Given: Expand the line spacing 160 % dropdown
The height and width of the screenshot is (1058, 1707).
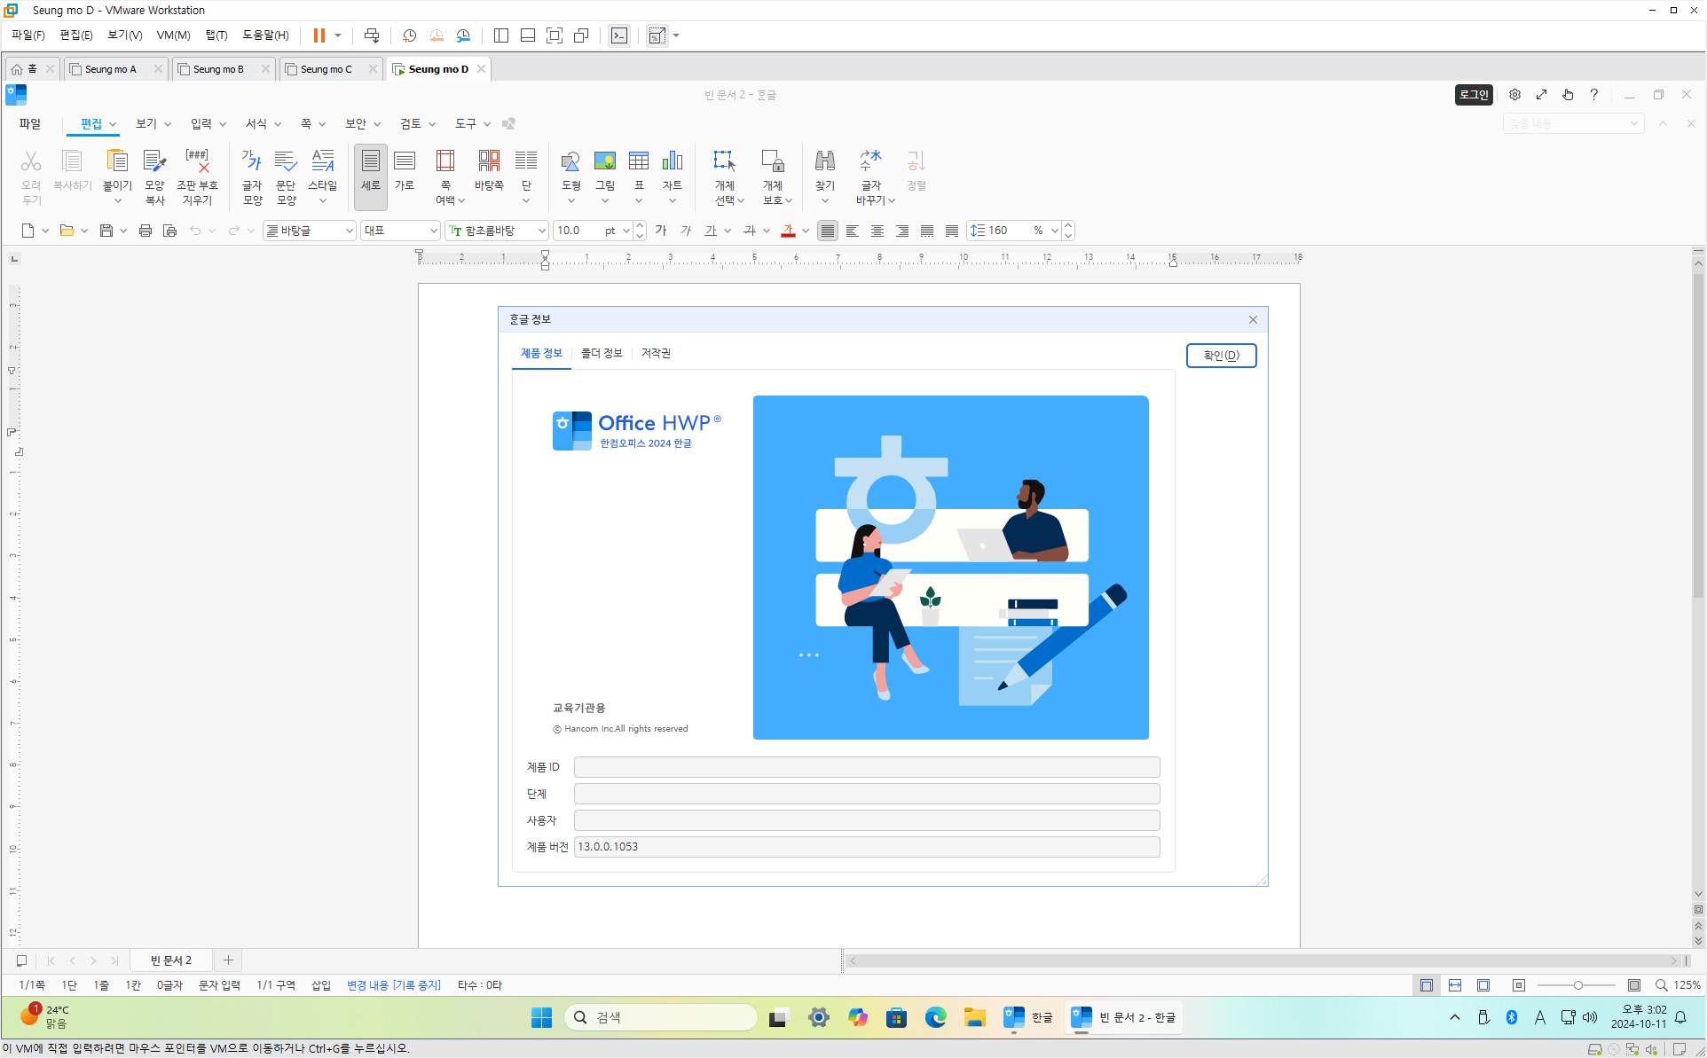Looking at the screenshot, I should click(x=1054, y=231).
